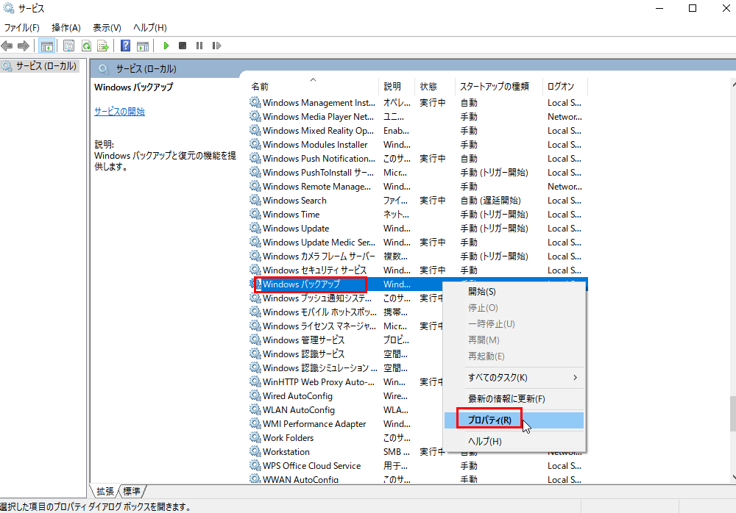
Task: Open the 操作(A) menu
Action: 66,28
